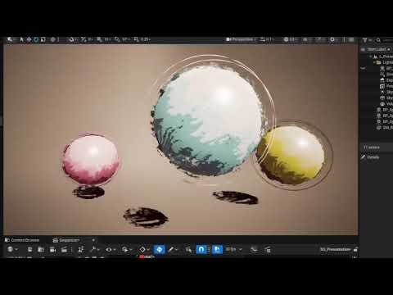The width and height of the screenshot is (393, 295).
Task: Open the Sequencer wrench actions dropdown
Action: pos(95,249)
